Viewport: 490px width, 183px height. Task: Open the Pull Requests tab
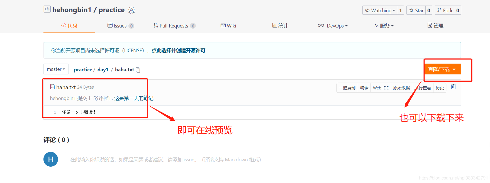tap(174, 26)
